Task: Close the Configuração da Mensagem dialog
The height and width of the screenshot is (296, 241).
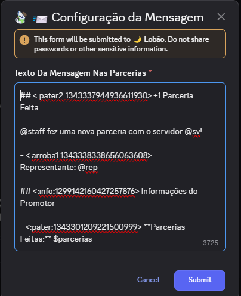Action: [221, 17]
